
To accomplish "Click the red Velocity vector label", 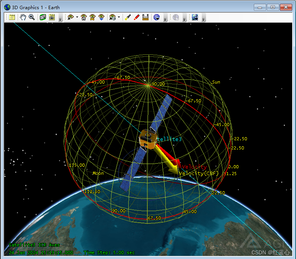I will [x=194, y=167].
